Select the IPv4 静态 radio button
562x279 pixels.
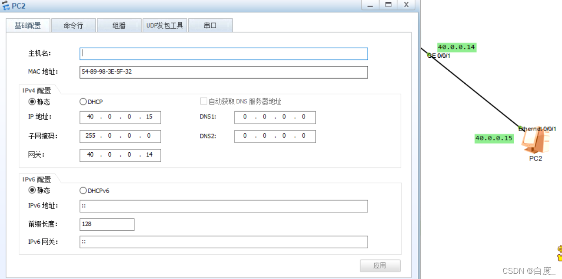point(32,102)
